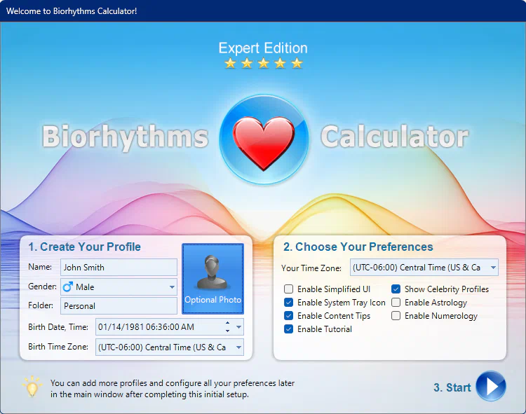526x414 pixels.
Task: Uncheck Enable System Tray Icon
Action: (x=289, y=303)
